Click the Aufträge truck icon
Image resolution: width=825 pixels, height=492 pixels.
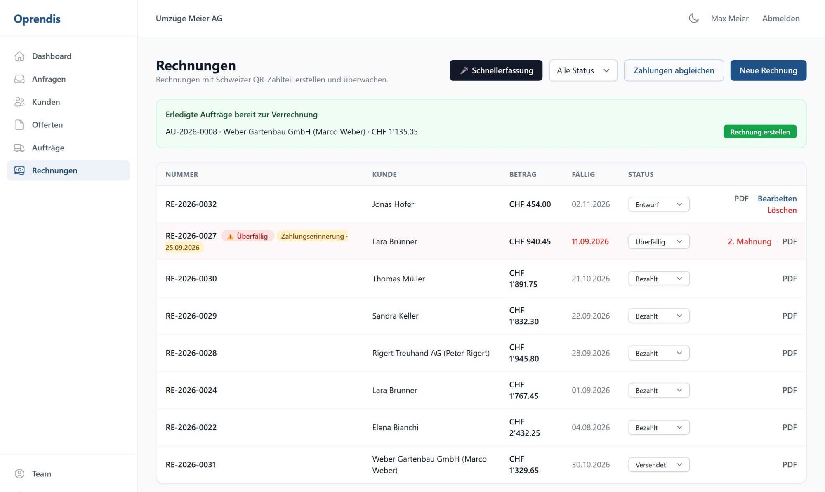(19, 148)
